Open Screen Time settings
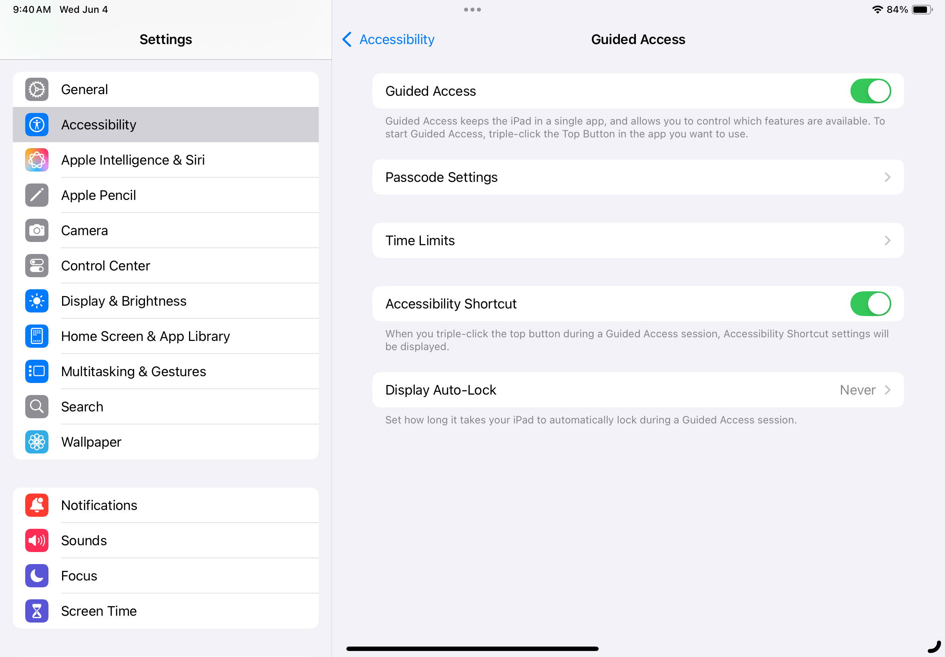945x657 pixels. click(166, 611)
